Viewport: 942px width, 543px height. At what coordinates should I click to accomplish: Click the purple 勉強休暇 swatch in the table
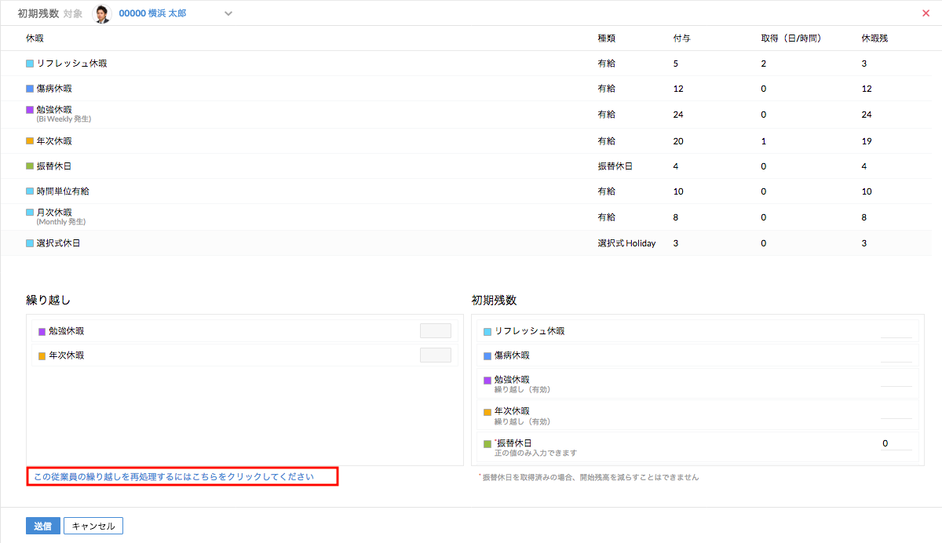tap(30, 110)
